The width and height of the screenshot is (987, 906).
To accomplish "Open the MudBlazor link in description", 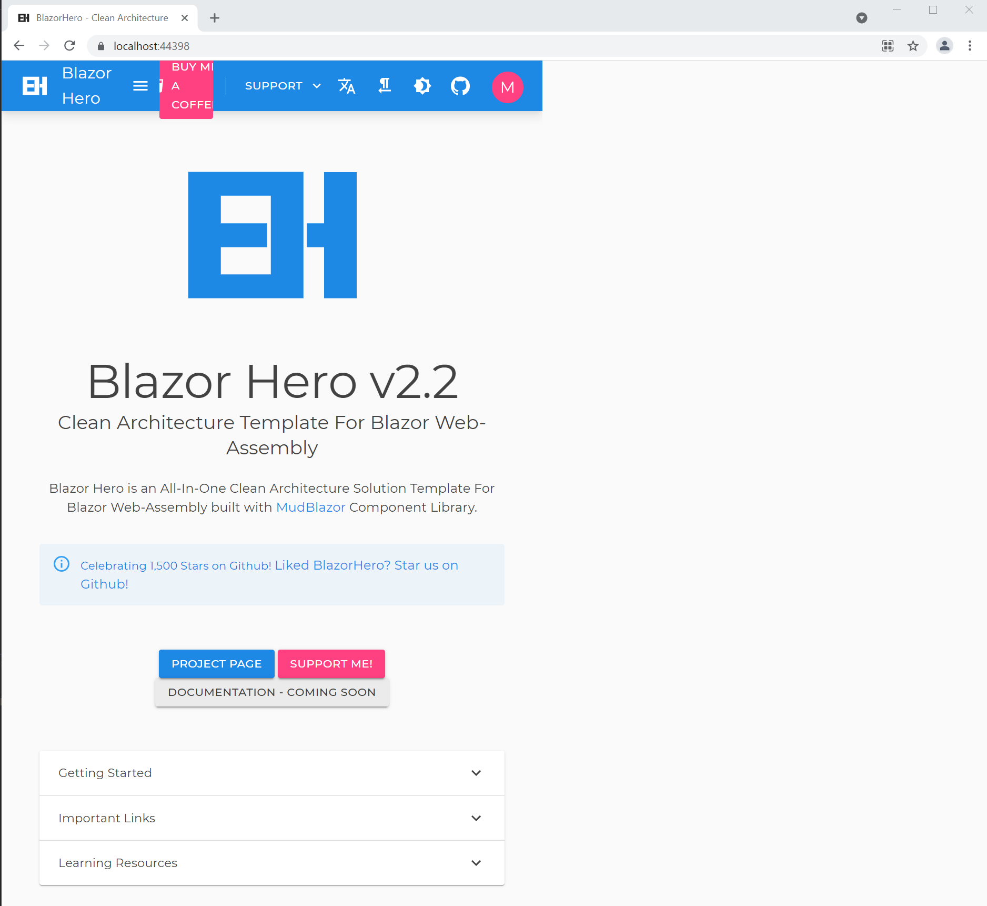I will pos(310,507).
